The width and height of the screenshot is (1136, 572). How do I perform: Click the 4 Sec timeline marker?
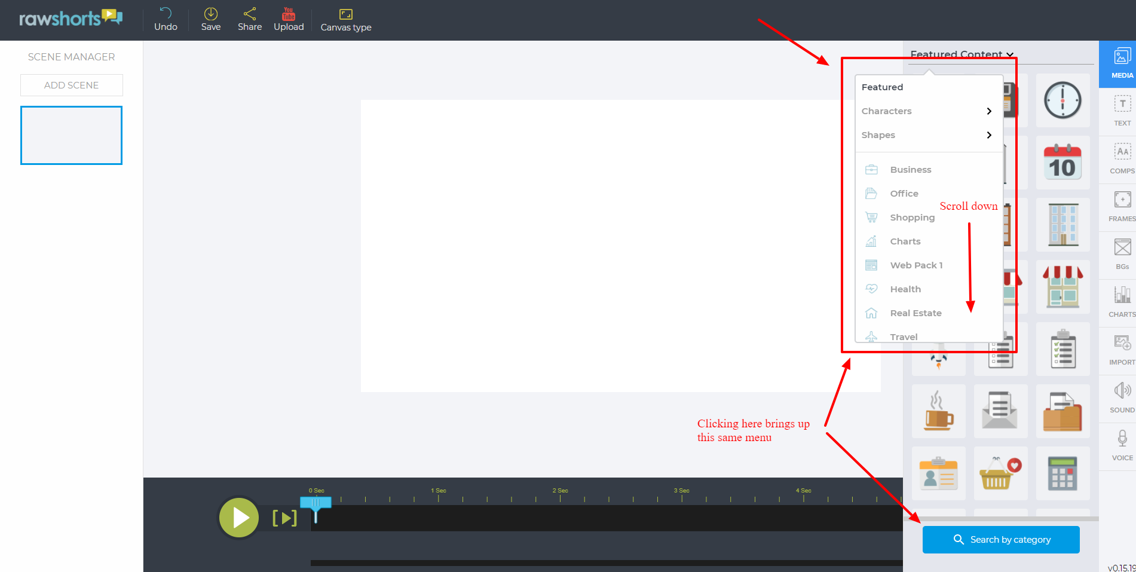[x=803, y=491]
